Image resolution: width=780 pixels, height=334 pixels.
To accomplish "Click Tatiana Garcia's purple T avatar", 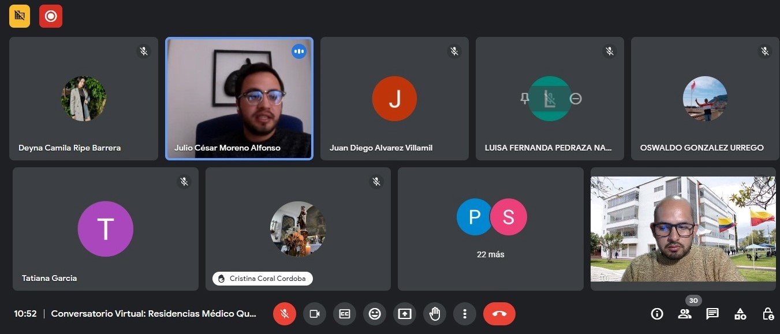I will coord(106,229).
